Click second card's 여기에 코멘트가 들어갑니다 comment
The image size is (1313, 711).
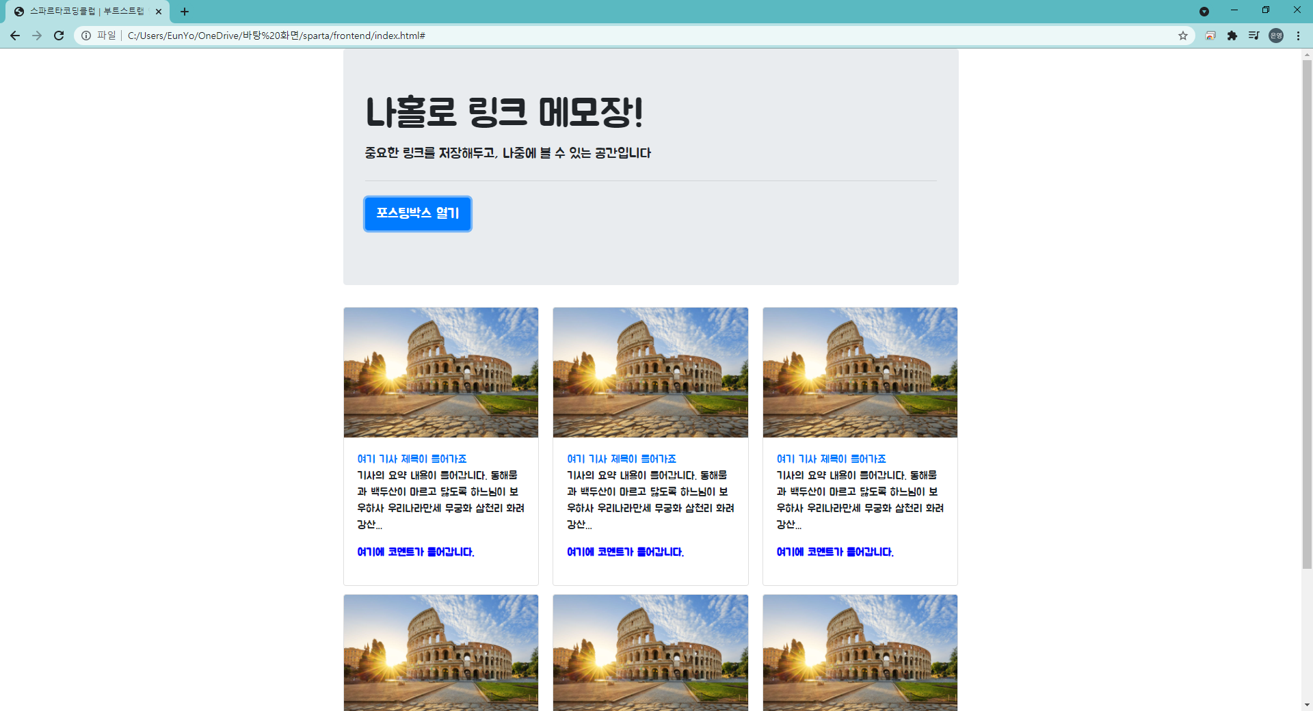[626, 552]
